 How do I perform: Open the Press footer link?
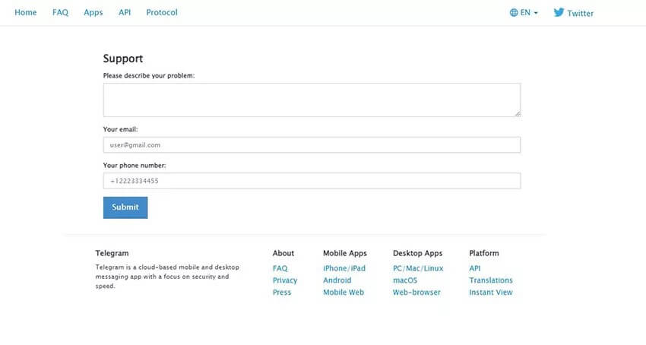click(282, 293)
